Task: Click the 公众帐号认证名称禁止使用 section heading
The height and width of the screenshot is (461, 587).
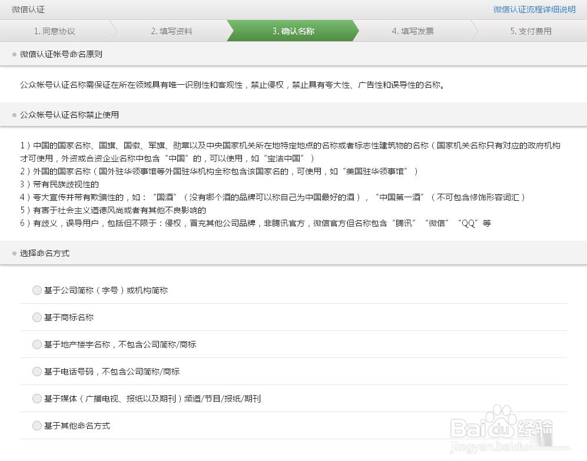Action: (69, 115)
